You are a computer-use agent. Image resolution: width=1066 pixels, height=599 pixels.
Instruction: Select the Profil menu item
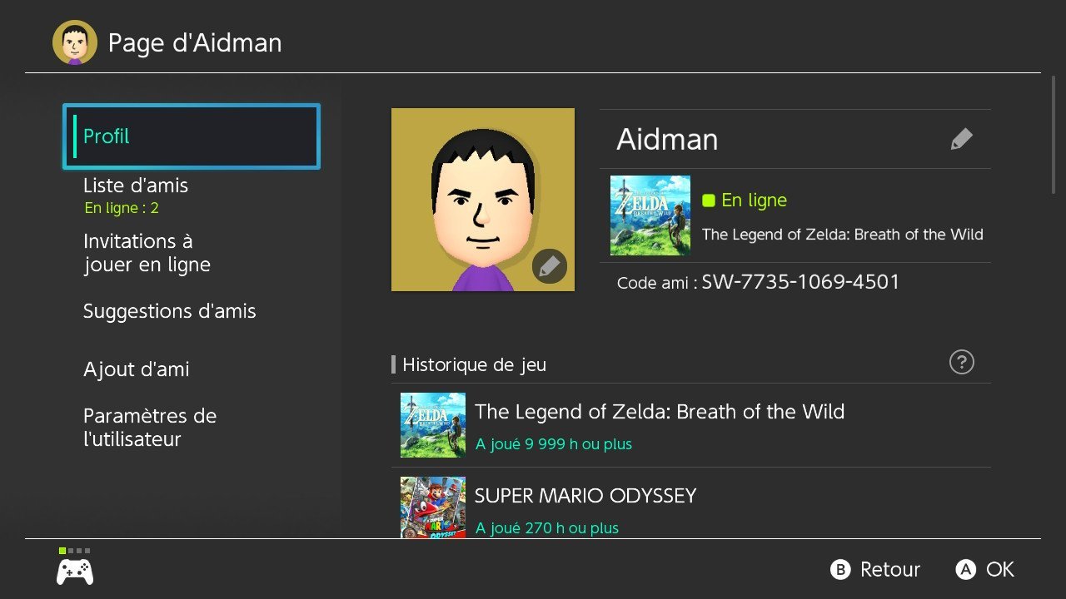(x=191, y=136)
